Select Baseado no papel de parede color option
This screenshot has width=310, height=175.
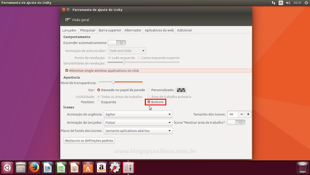coord(99,90)
